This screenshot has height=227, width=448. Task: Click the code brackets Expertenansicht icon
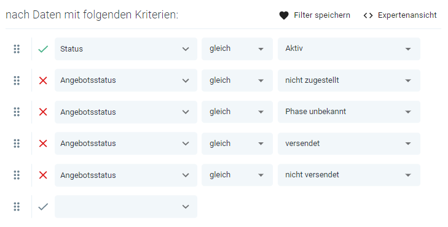pos(368,15)
